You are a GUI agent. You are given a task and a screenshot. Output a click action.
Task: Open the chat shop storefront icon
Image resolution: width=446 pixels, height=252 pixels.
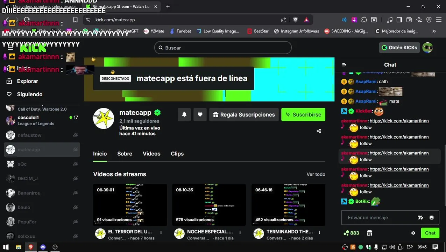(369, 233)
